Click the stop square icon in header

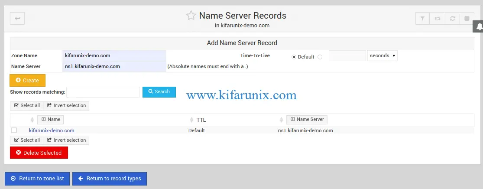coord(467,18)
